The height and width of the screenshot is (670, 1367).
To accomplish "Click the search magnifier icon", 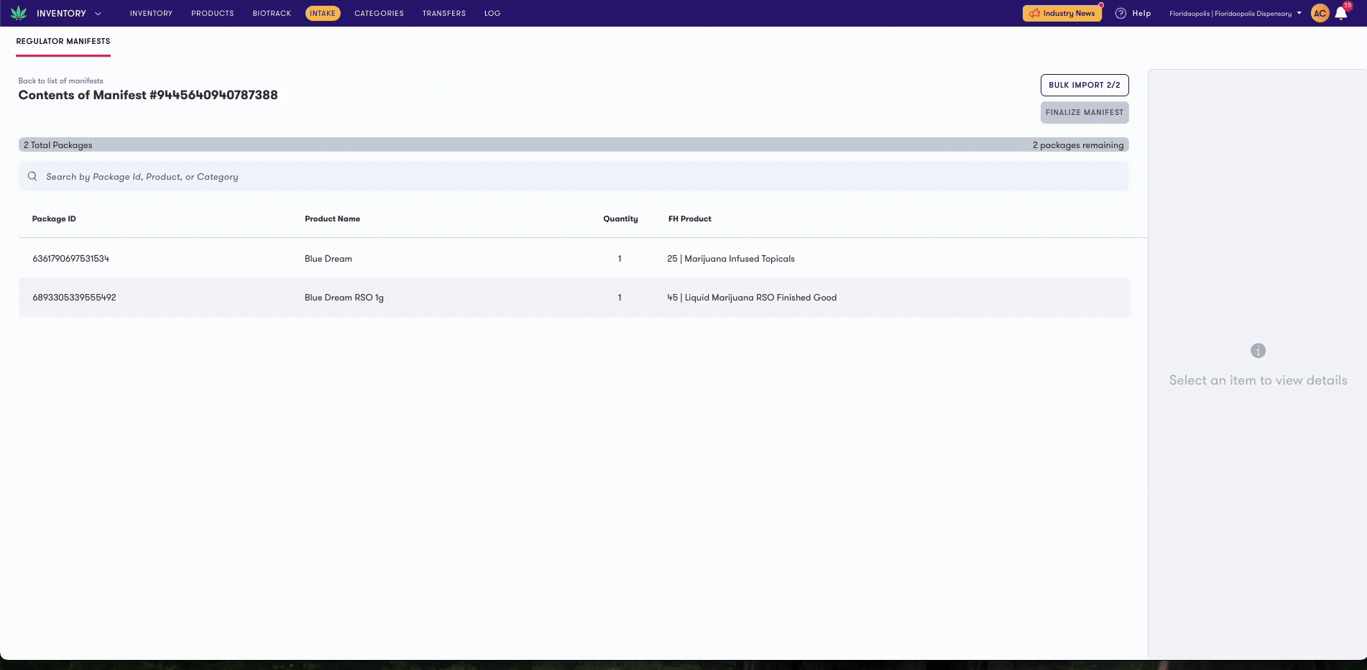I will 32,176.
